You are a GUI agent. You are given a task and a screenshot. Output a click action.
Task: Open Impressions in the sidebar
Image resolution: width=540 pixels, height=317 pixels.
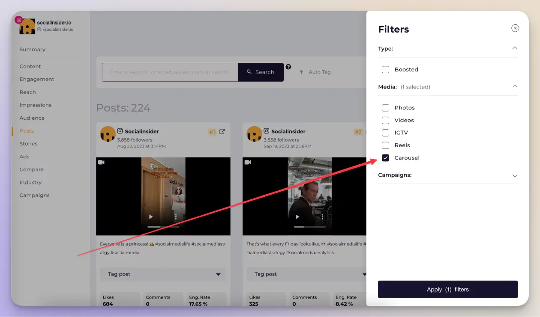[35, 105]
